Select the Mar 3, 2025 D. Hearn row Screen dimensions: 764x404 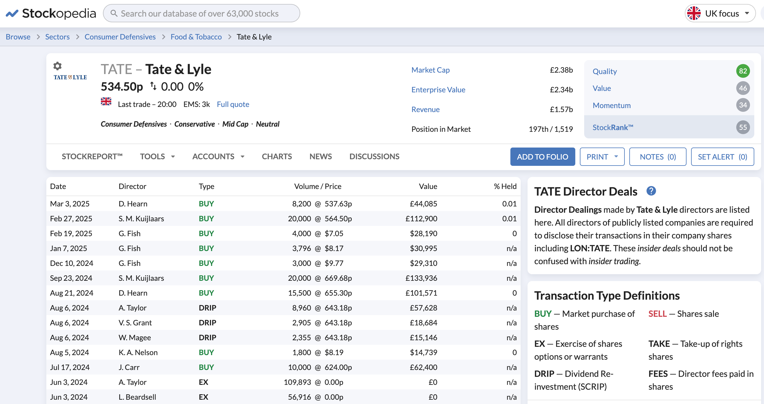(283, 204)
